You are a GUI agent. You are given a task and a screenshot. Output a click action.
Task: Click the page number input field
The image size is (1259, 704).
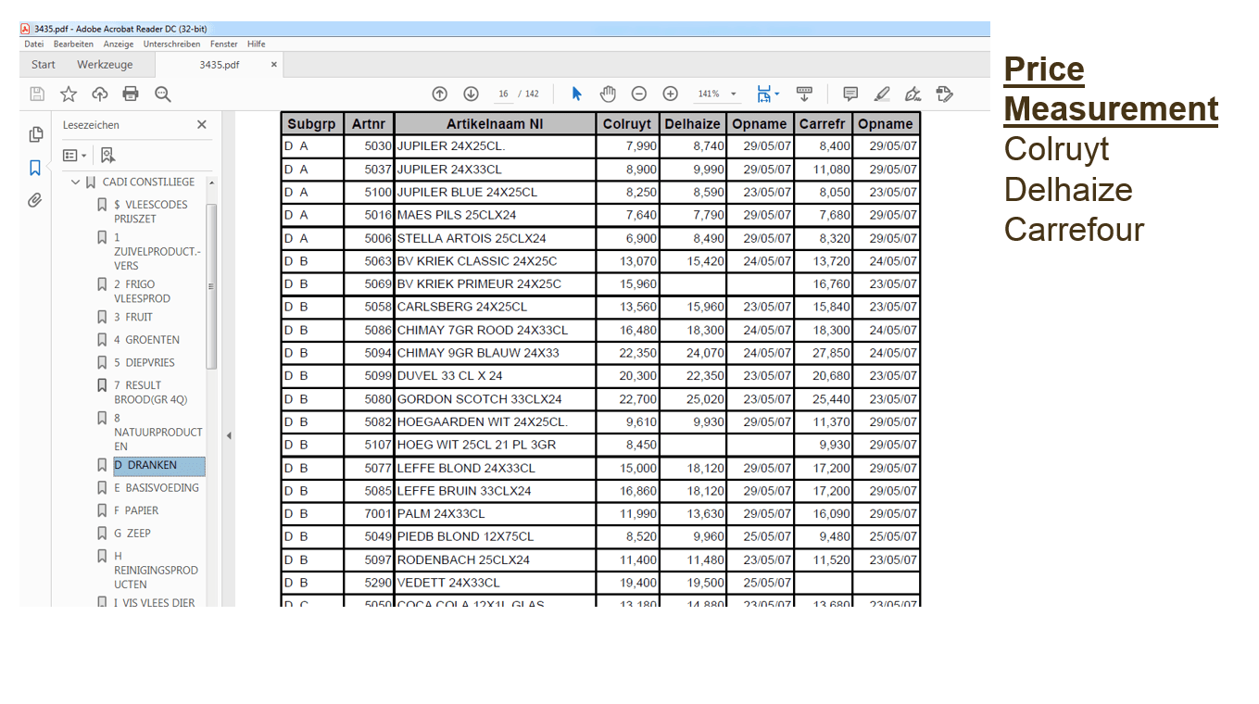[503, 93]
